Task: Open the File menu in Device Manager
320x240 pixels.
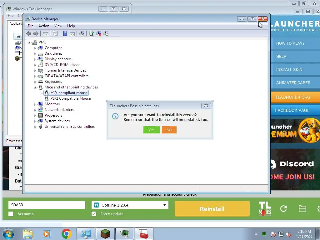Action: 31,26
